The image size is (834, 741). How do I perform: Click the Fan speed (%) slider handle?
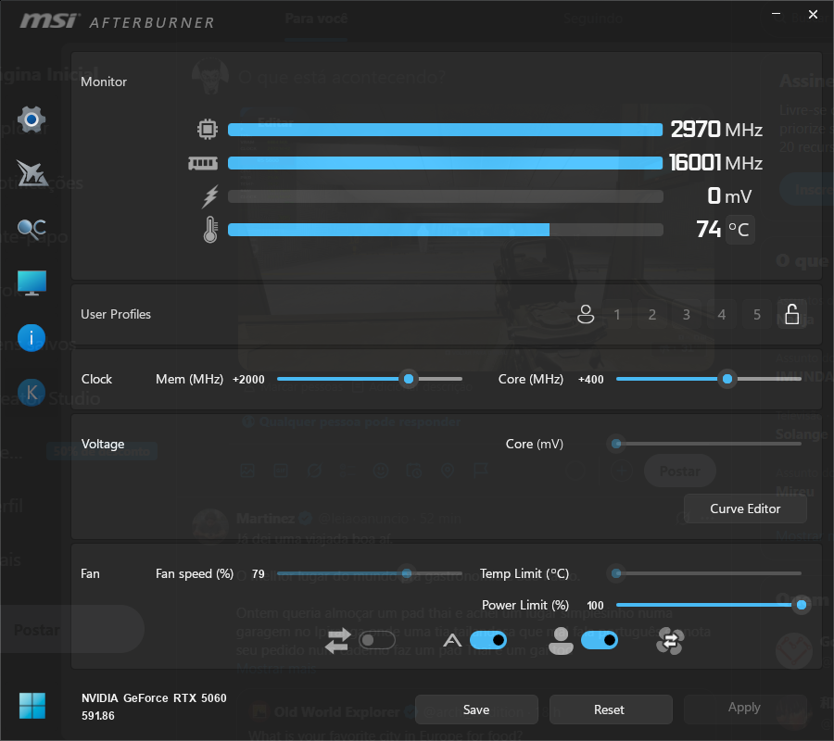[x=407, y=573]
